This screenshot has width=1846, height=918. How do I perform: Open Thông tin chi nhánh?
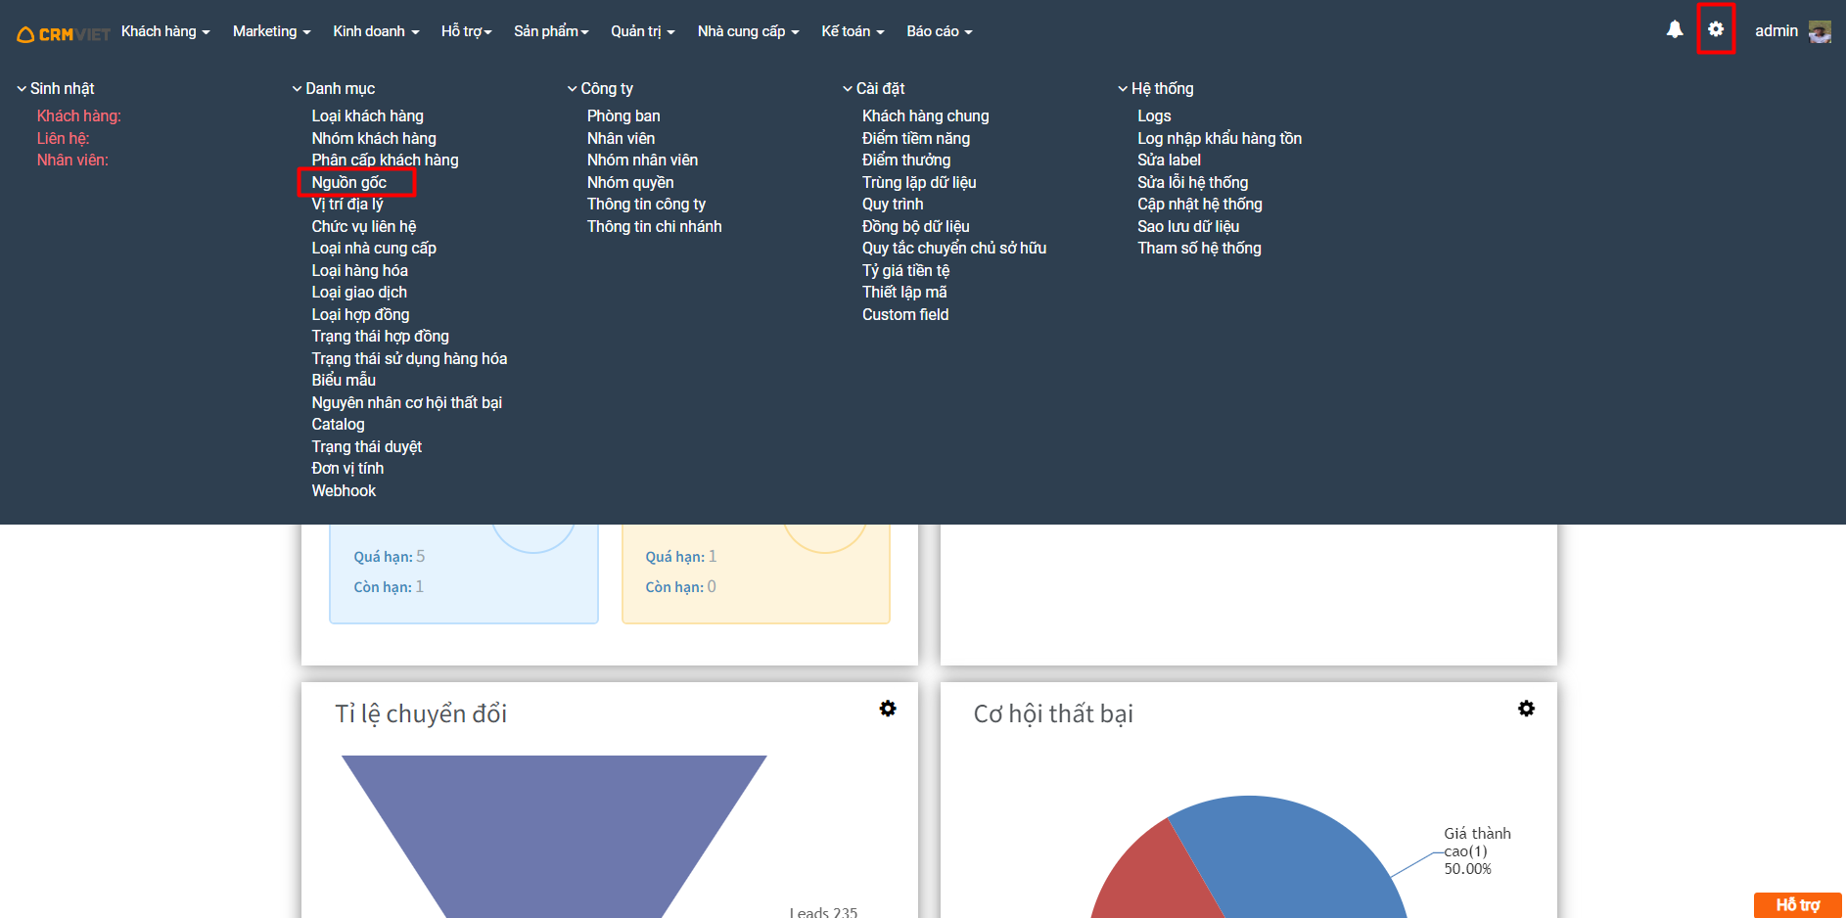654,227
